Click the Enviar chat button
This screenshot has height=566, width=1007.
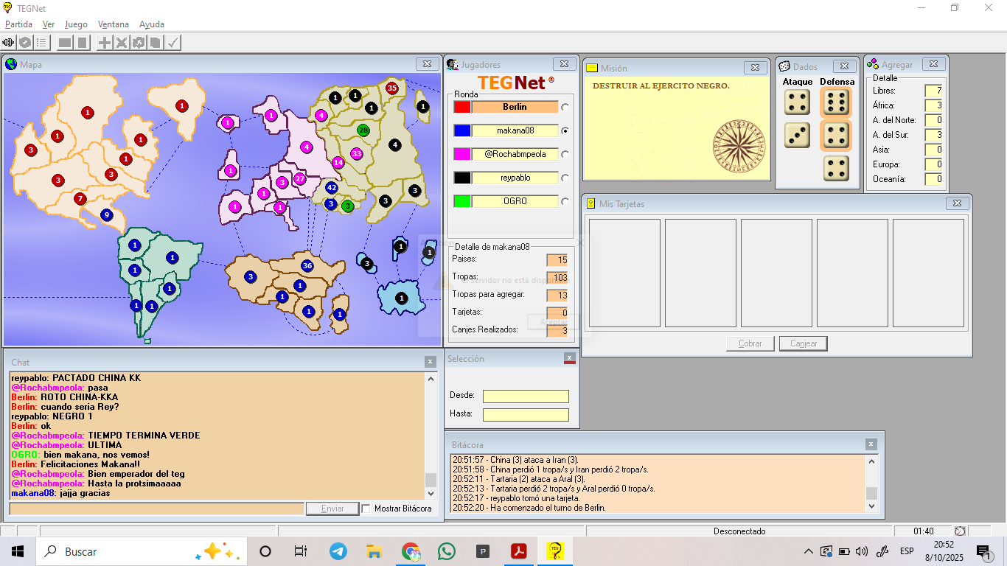[x=332, y=509]
